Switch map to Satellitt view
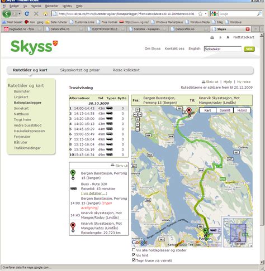This screenshot has width=265, height=271. (x=225, y=110)
